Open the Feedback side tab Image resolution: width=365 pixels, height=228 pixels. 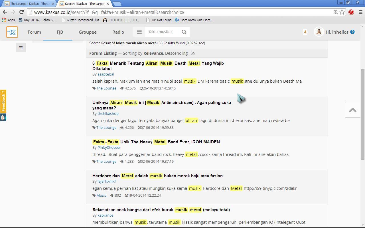tap(3, 101)
